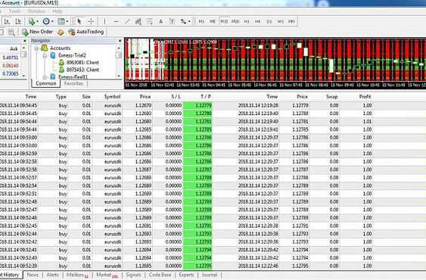Switch timeframe to M30
The width and height of the screenshot is (426, 280).
[235, 21]
